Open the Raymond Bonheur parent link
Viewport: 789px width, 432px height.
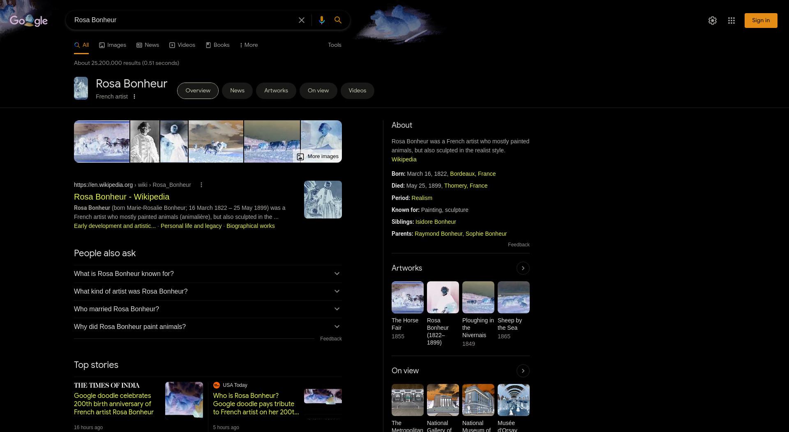(x=438, y=234)
